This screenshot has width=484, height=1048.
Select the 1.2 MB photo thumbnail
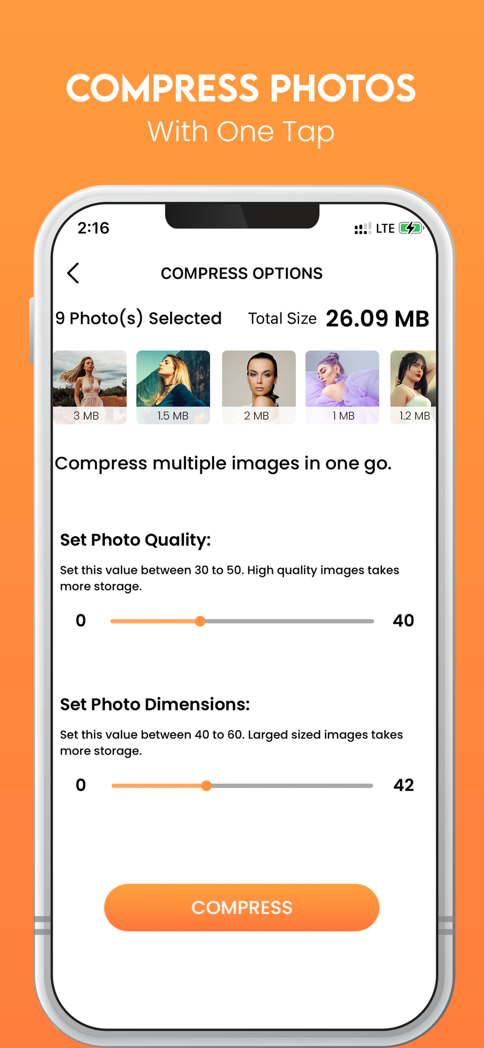tap(413, 387)
